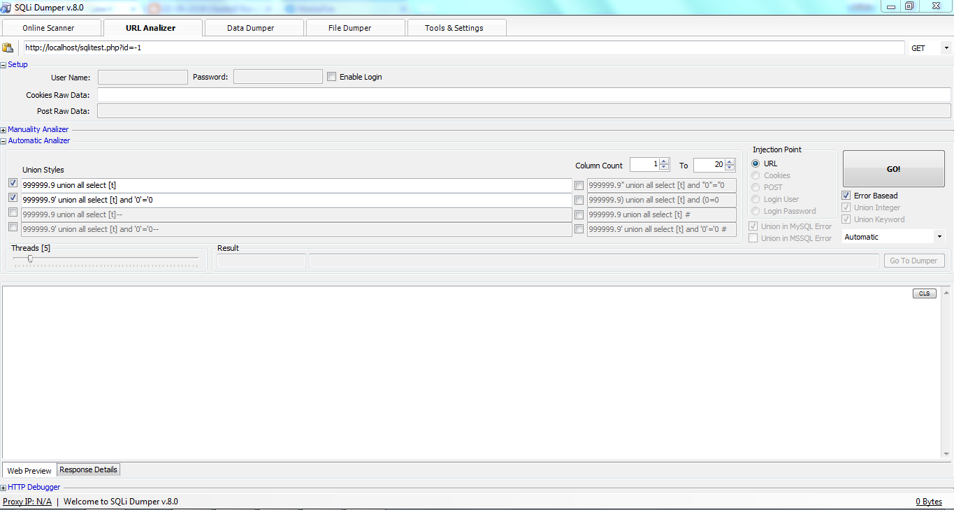954x510 pixels.
Task: Click the CLS button to clear output
Action: click(x=924, y=293)
